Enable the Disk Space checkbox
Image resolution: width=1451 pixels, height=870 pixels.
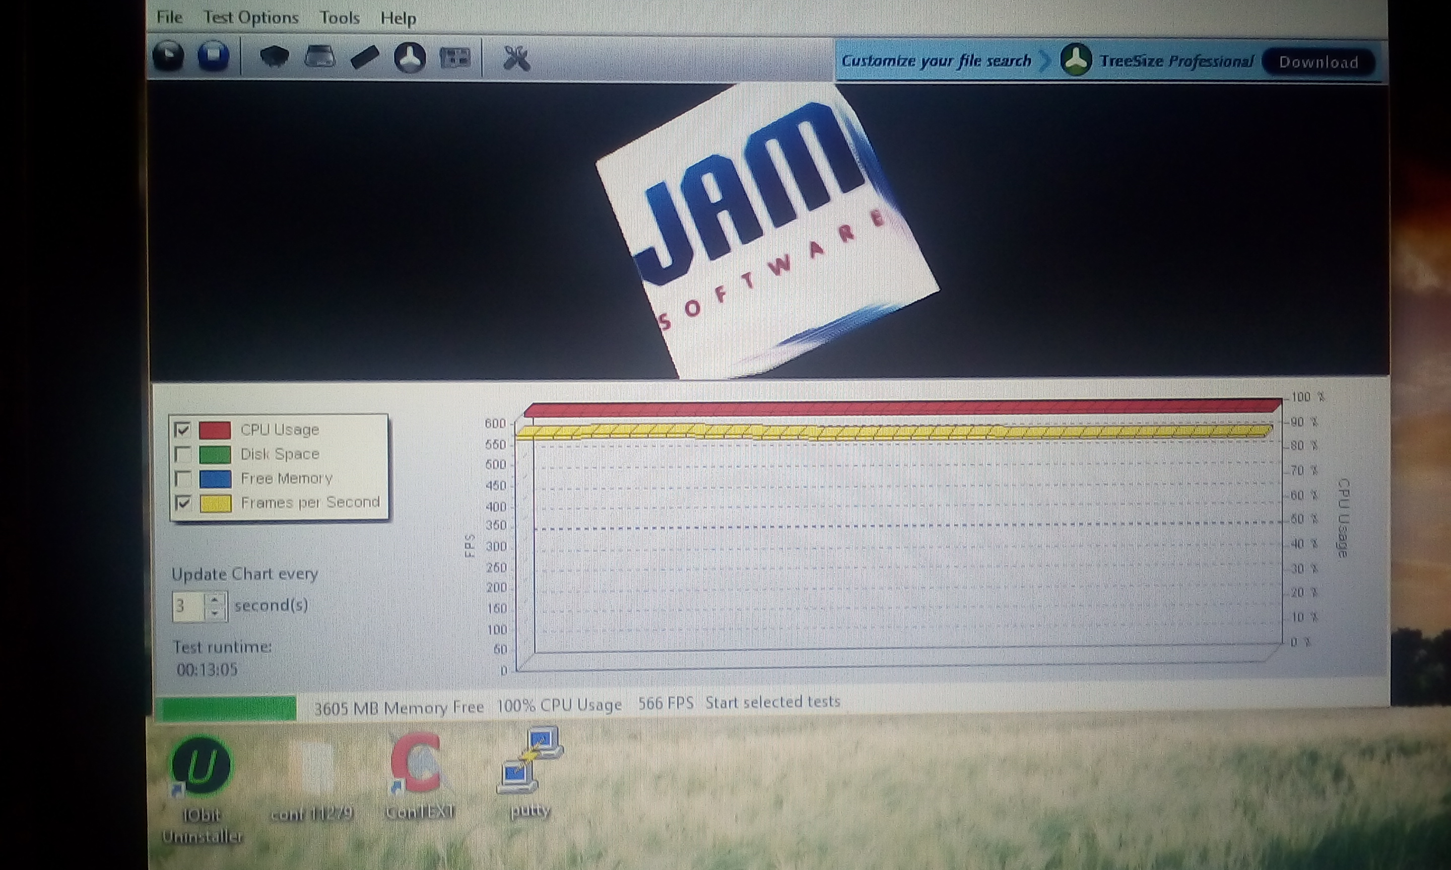pos(182,454)
